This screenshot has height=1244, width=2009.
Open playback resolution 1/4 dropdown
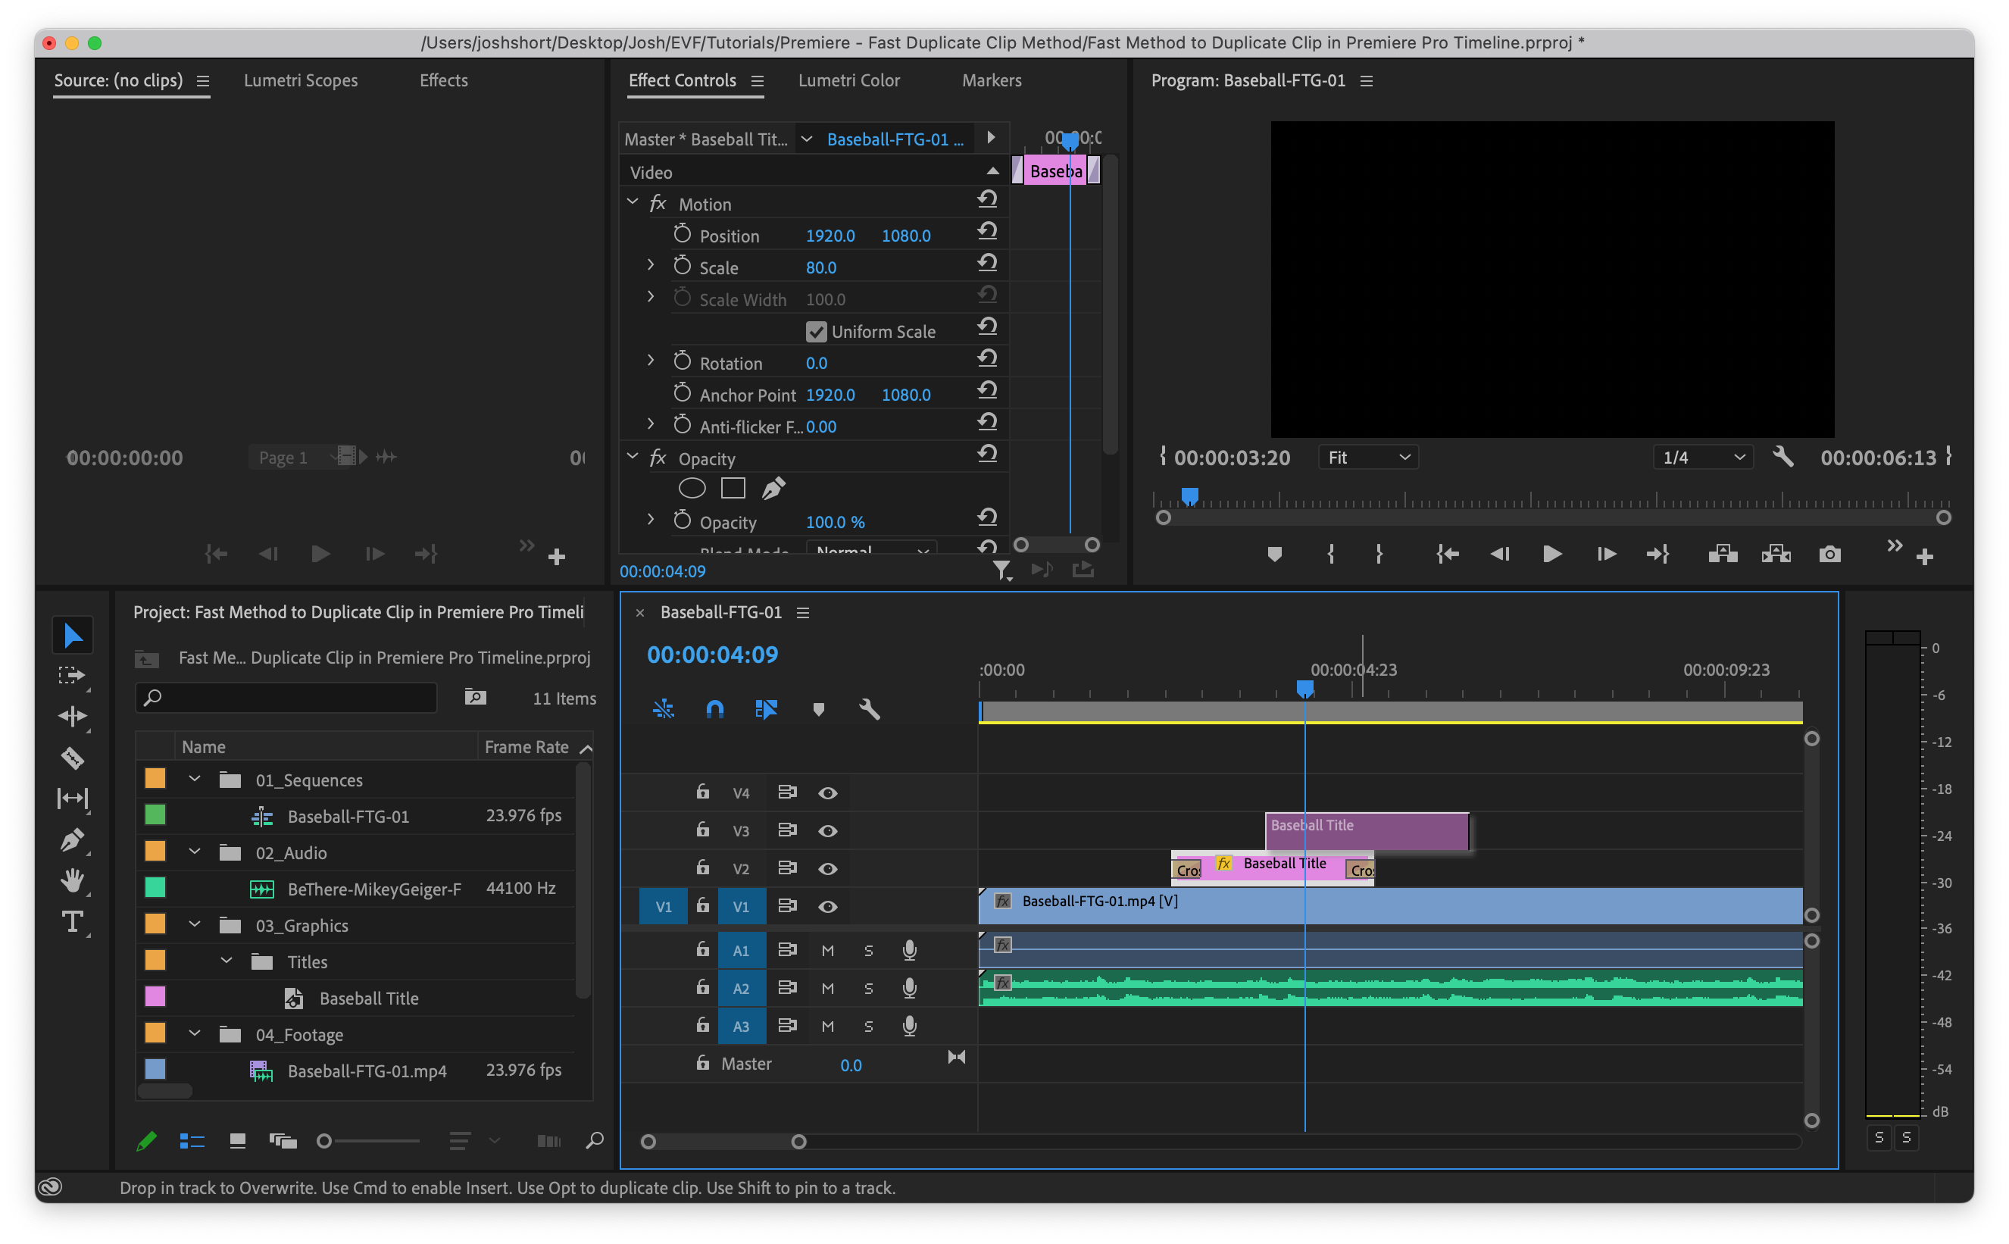1703,458
